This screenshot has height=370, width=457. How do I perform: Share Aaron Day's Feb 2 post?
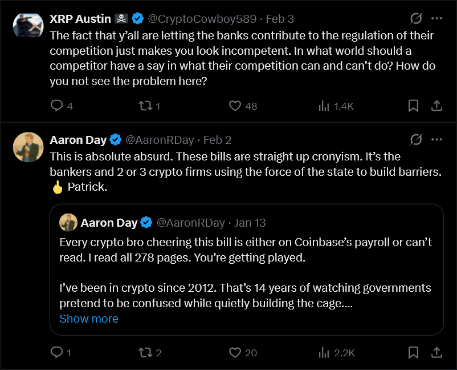(436, 352)
